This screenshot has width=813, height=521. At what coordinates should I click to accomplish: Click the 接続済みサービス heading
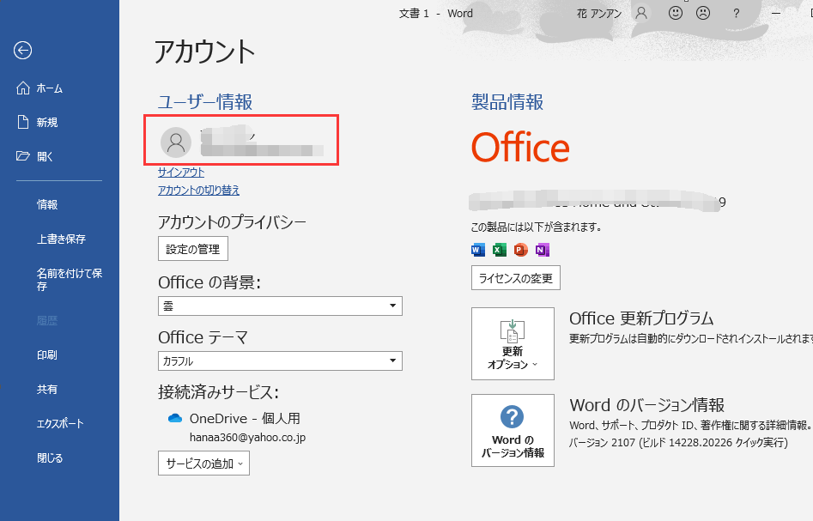[218, 392]
